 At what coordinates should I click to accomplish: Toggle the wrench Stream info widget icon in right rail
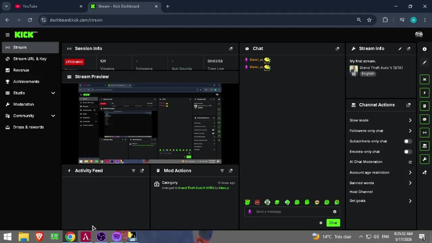click(425, 159)
